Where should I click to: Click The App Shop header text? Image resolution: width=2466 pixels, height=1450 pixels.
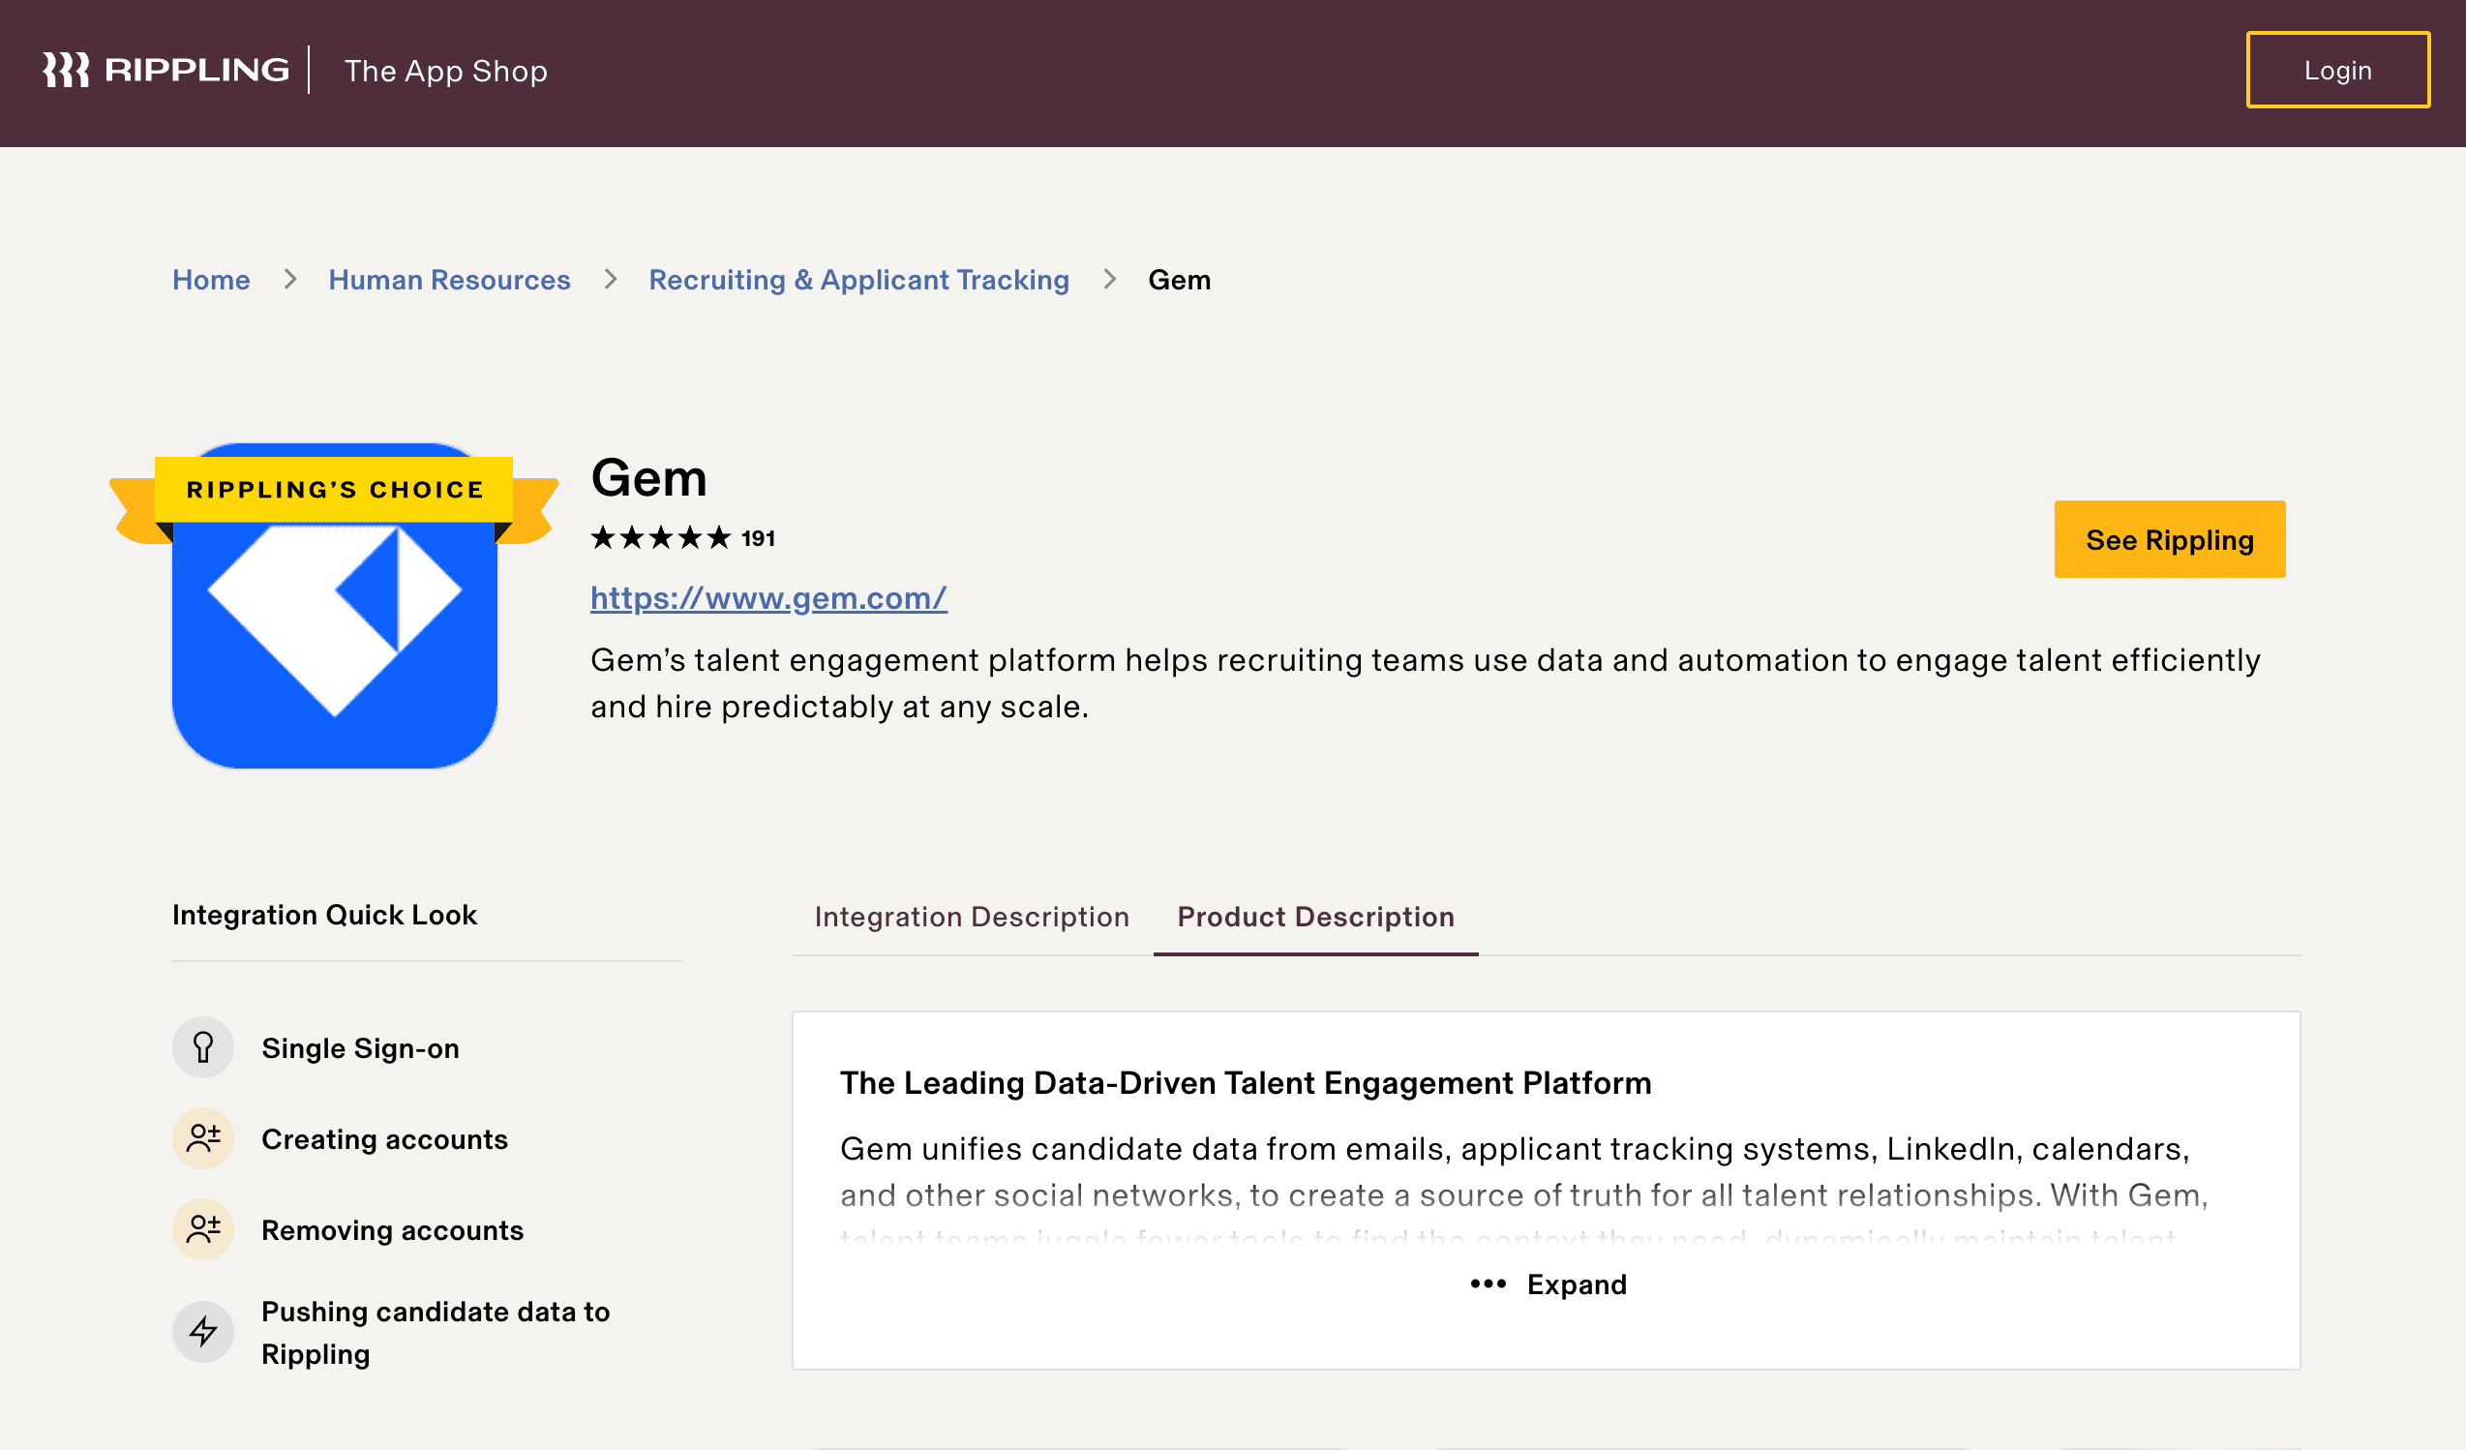click(x=445, y=71)
